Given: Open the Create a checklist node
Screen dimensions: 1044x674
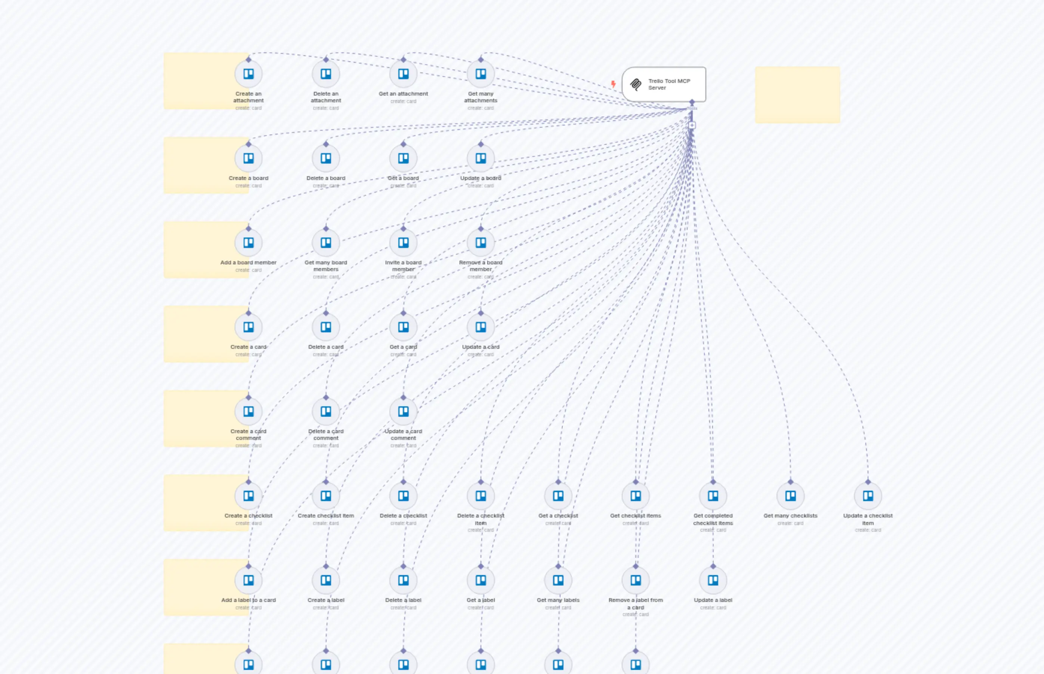Looking at the screenshot, I should (248, 496).
